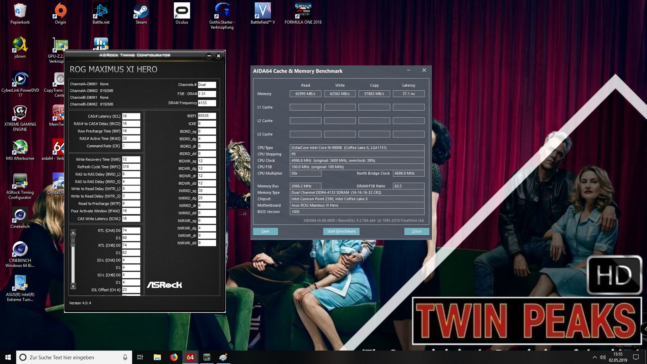Click the Row Precharge Time (tRP) field

tap(131, 131)
